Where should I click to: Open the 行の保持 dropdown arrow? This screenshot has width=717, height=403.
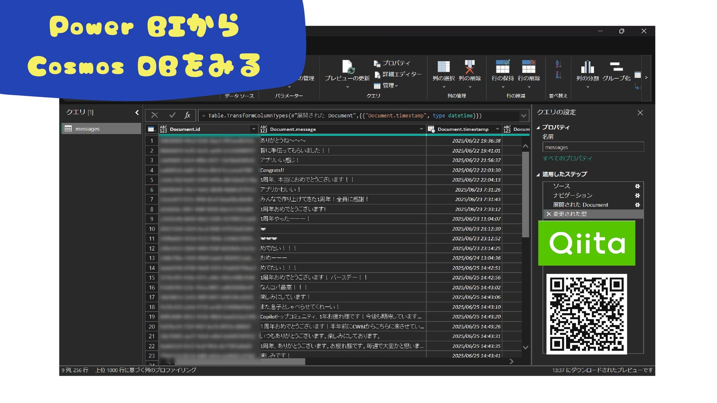click(x=503, y=87)
